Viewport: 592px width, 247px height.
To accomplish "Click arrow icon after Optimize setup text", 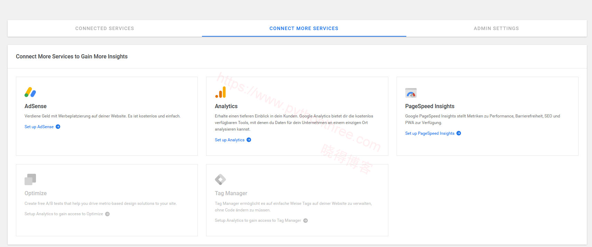I will pos(108,214).
